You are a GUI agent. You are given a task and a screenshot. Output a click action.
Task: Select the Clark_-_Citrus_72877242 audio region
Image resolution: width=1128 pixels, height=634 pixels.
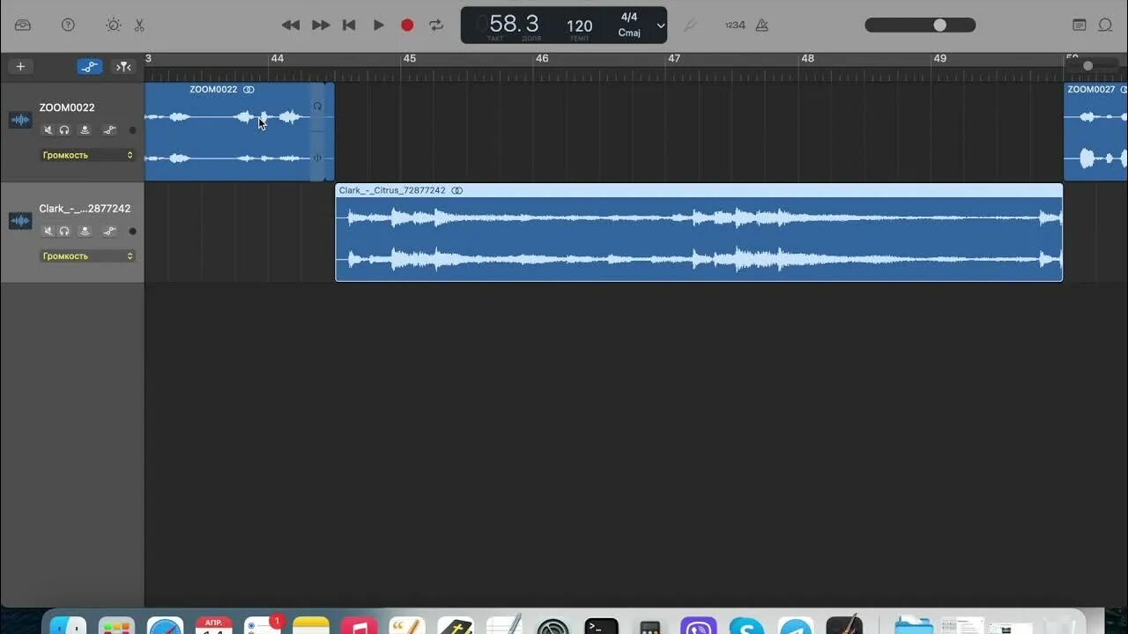(x=699, y=232)
